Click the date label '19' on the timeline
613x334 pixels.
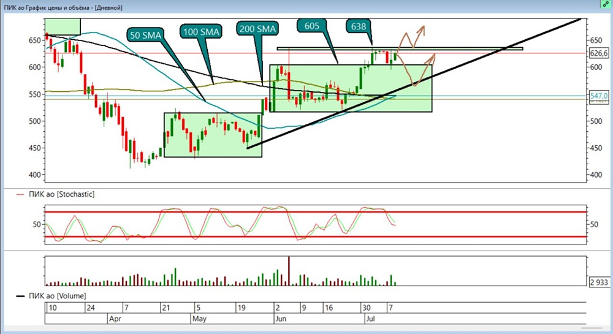[242, 308]
